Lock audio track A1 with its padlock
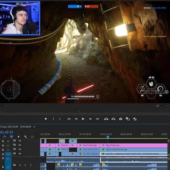170x170 pixels. (x=3, y=158)
